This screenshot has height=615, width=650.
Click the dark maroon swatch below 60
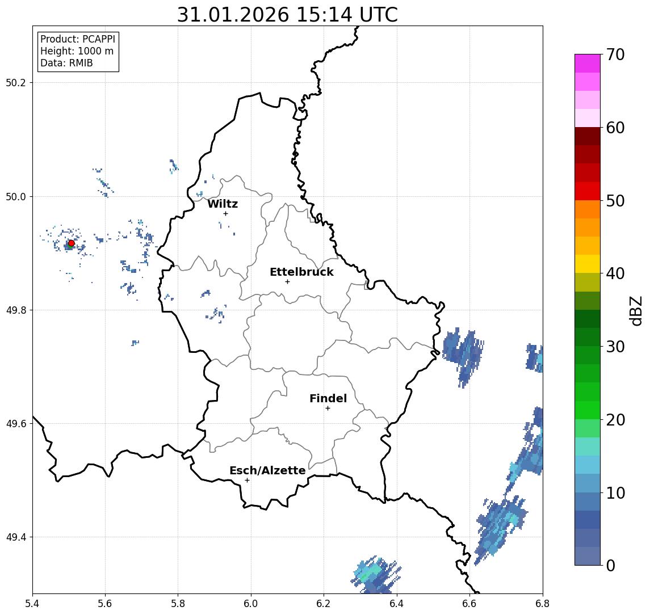point(588,136)
